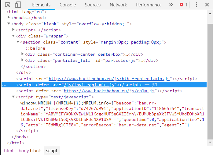Click the "wrapper" class attribute value
Screen dimensions: 213x155
click(55, 36)
